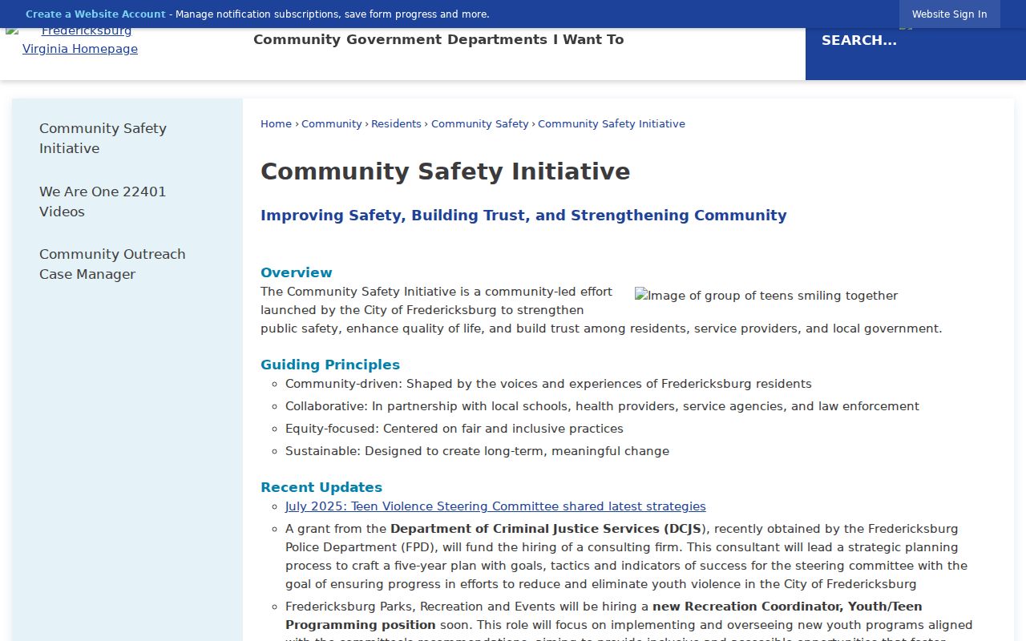Go to Residents in the breadcrumb
Screen dimensions: 1026x641
396,123
